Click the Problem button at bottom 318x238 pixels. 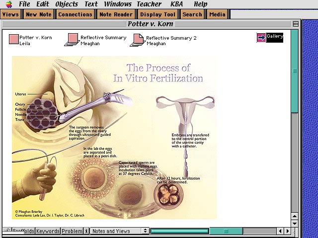tap(72, 231)
